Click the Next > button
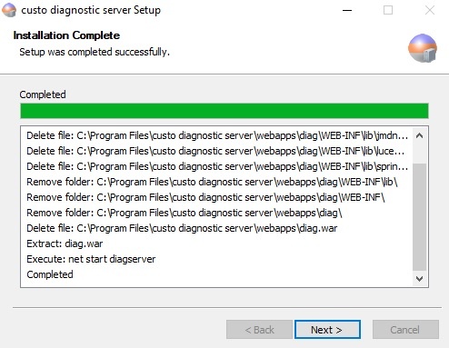The width and height of the screenshot is (449, 348). pyautogui.click(x=327, y=330)
